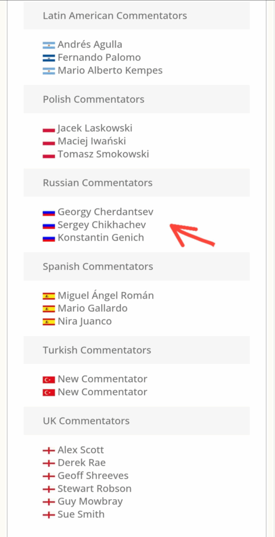Select the Russian Commentators section header

136,182
